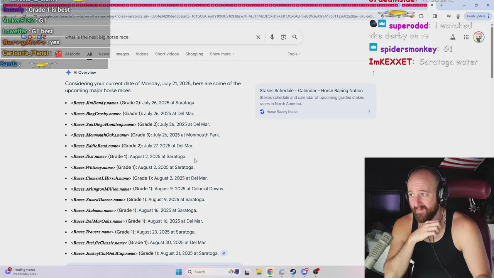Open the media controls icon in Chrome toolbar
Screen dimensions: 494x278
pyautogui.click(x=449, y=16)
